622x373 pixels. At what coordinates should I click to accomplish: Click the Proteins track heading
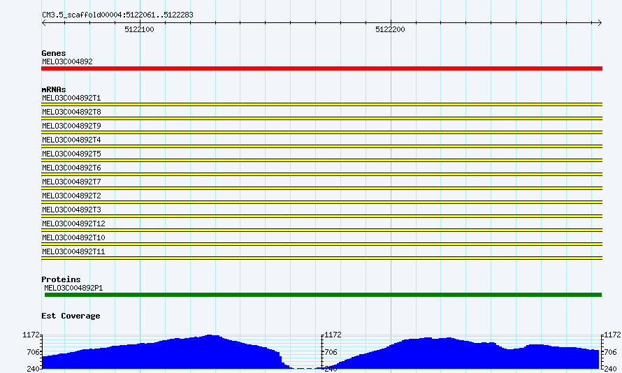[61, 279]
